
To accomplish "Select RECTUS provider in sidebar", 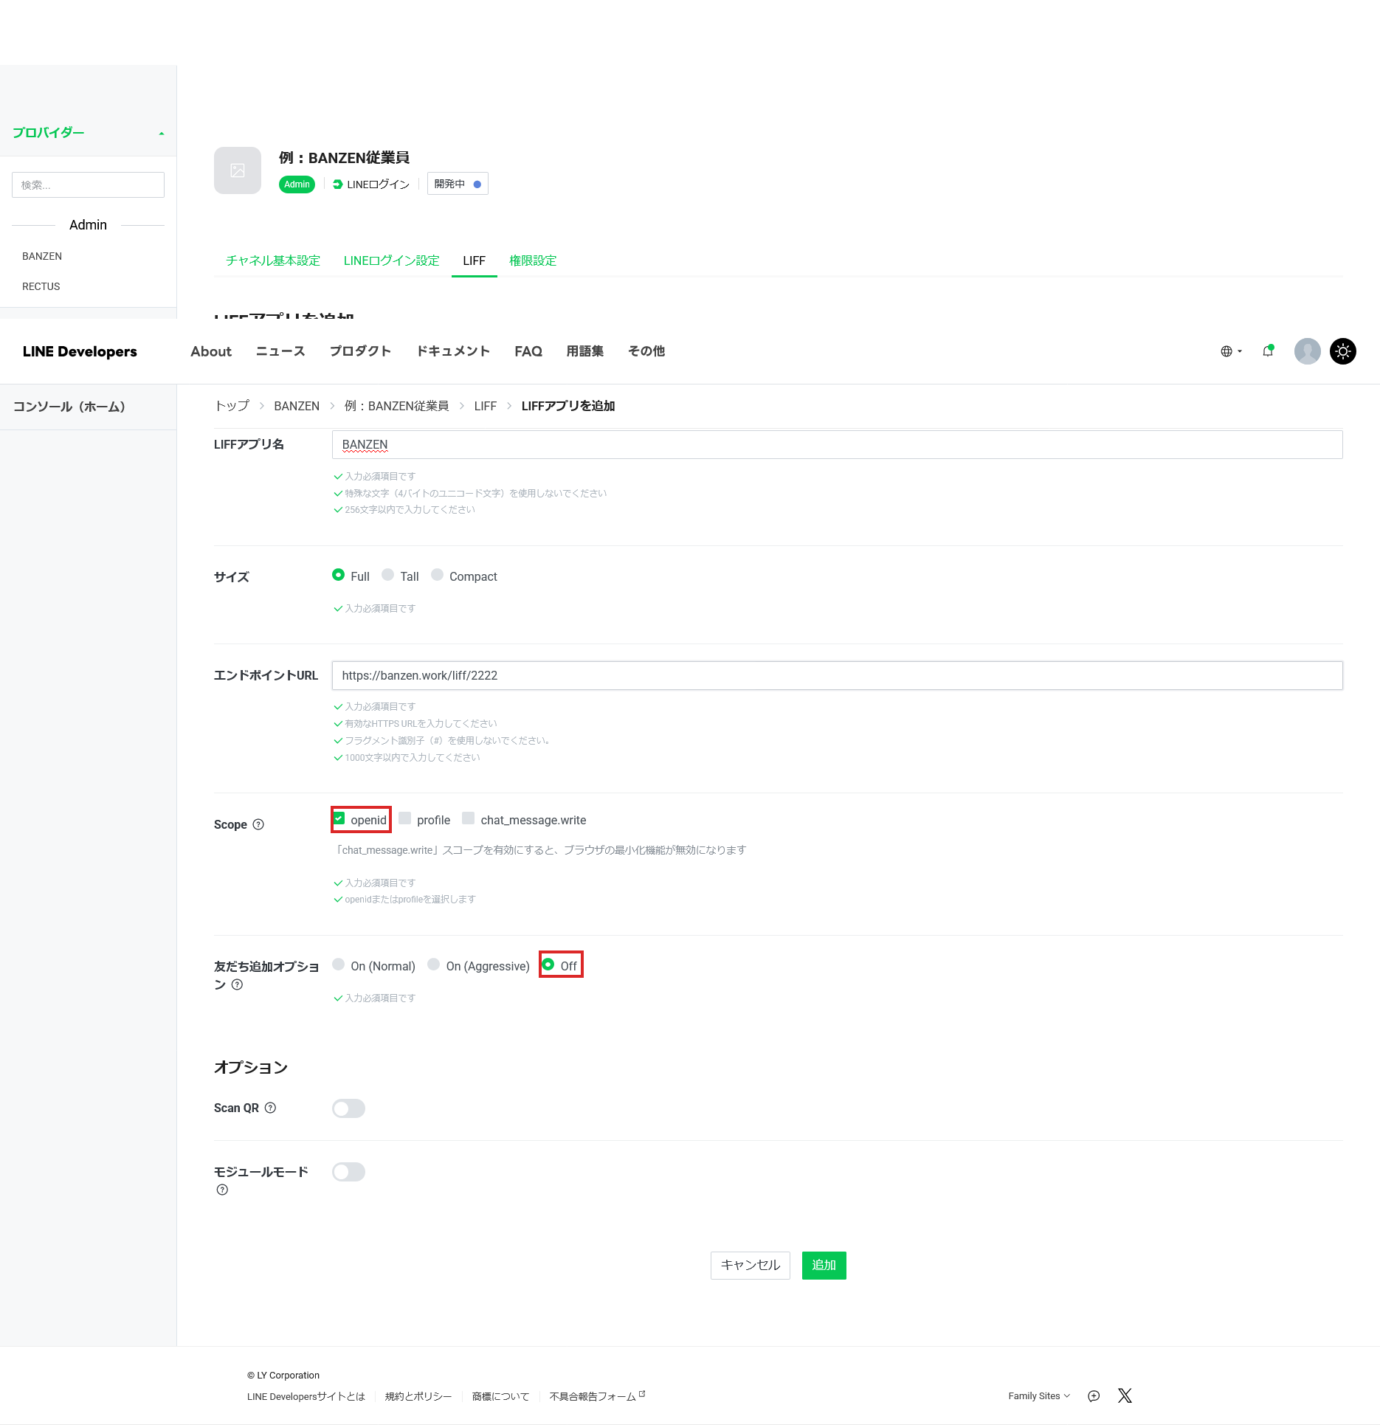I will pyautogui.click(x=41, y=286).
